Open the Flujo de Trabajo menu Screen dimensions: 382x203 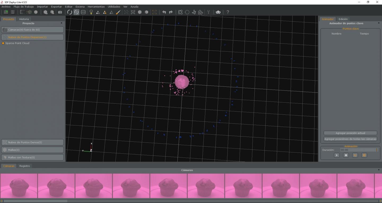point(24,7)
